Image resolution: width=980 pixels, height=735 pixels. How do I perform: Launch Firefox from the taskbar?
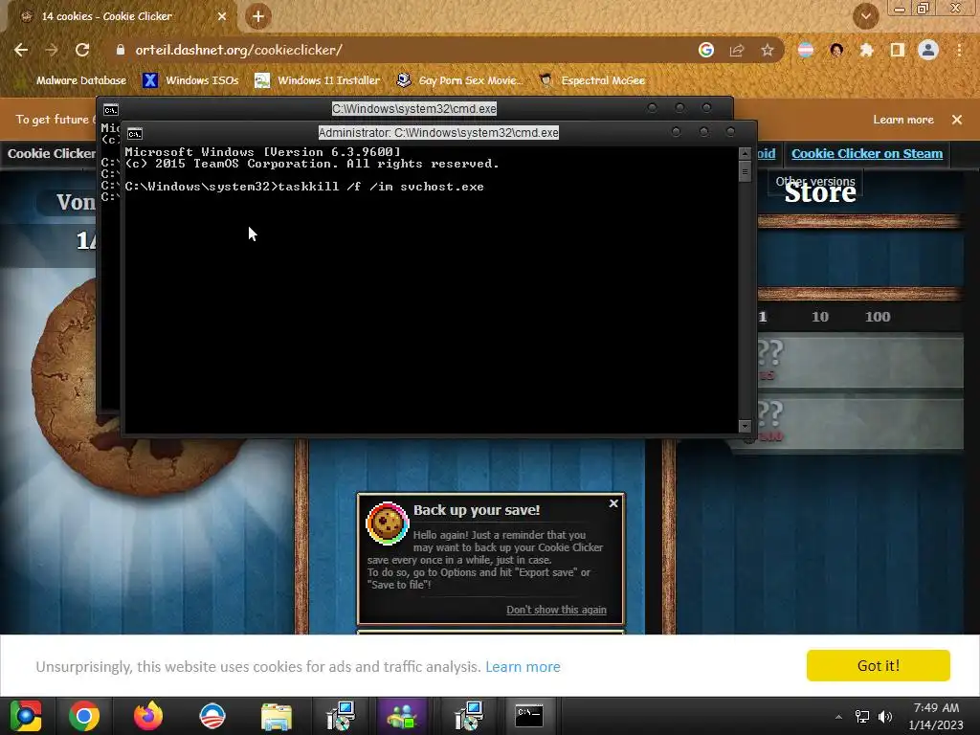point(148,716)
